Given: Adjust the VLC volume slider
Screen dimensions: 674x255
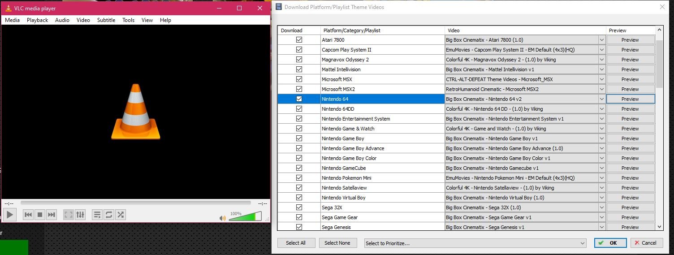Looking at the screenshot, I should [x=245, y=216].
